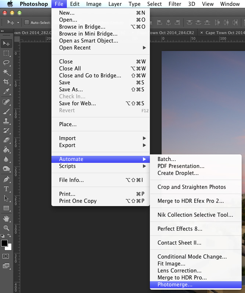Open the Window menu
The height and width of the screenshot is (293, 245).
[230, 4]
